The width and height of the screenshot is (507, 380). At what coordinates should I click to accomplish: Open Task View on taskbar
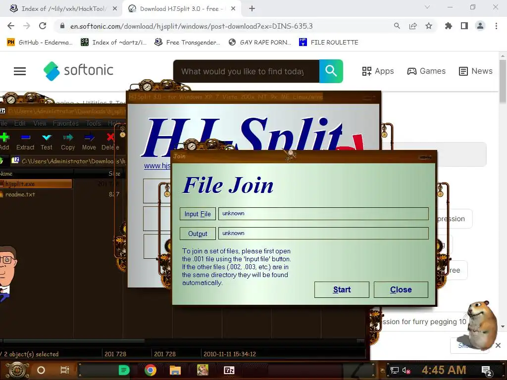coord(65,370)
